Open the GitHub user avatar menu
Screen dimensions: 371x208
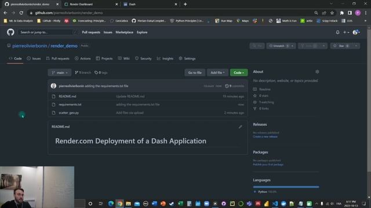(x=356, y=32)
